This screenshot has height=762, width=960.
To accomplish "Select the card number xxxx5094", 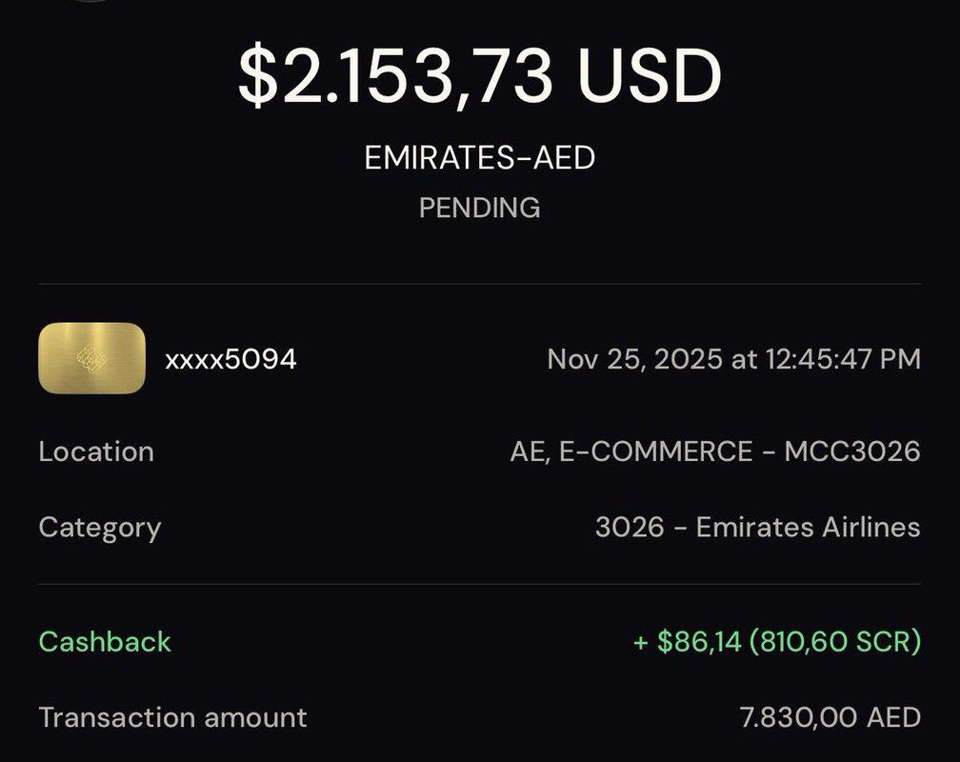I will 230,359.
